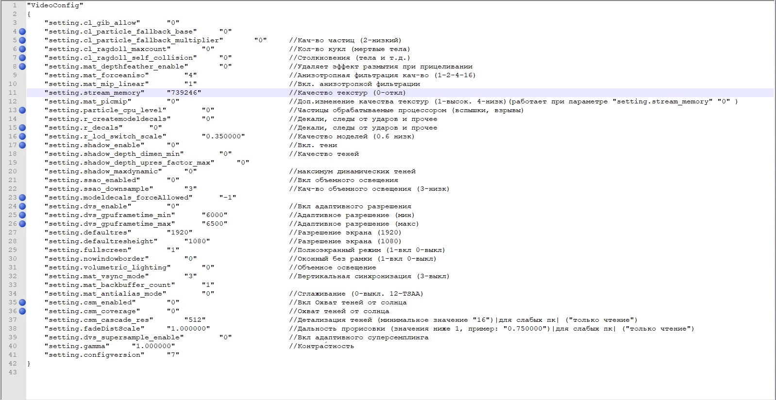Image resolution: width=776 pixels, height=400 pixels.
Task: Remove the blue bookmark on line 5
Action: [22, 40]
